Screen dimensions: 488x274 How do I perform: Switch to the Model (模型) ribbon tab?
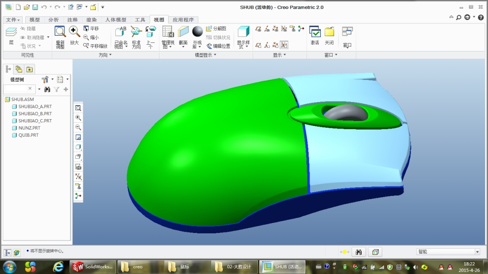tap(34, 19)
